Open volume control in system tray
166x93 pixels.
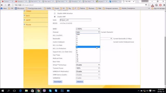(147, 91)
